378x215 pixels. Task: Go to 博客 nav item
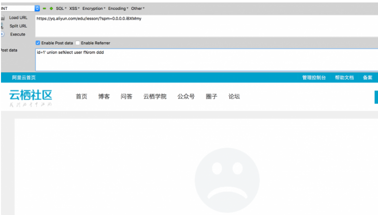(x=104, y=96)
